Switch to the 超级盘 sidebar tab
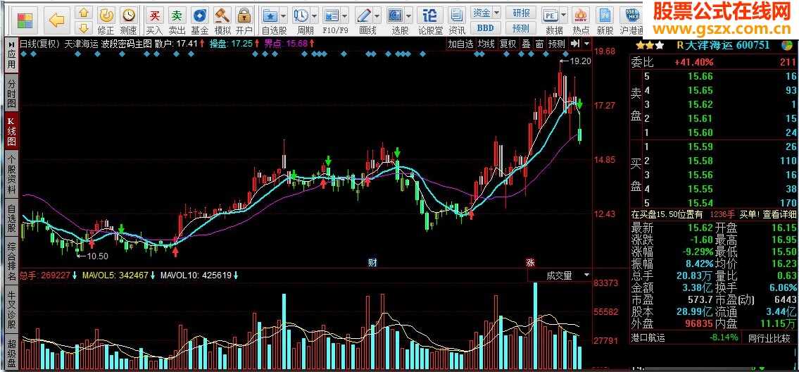This screenshot has height=372, width=799. (11, 352)
